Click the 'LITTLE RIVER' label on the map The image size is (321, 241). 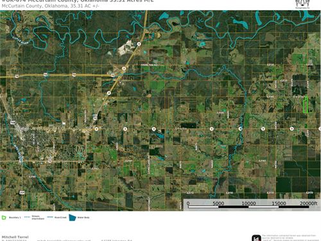click(21, 40)
